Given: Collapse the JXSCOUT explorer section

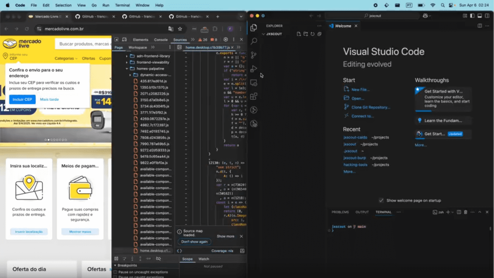Looking at the screenshot, I should tap(264, 34).
